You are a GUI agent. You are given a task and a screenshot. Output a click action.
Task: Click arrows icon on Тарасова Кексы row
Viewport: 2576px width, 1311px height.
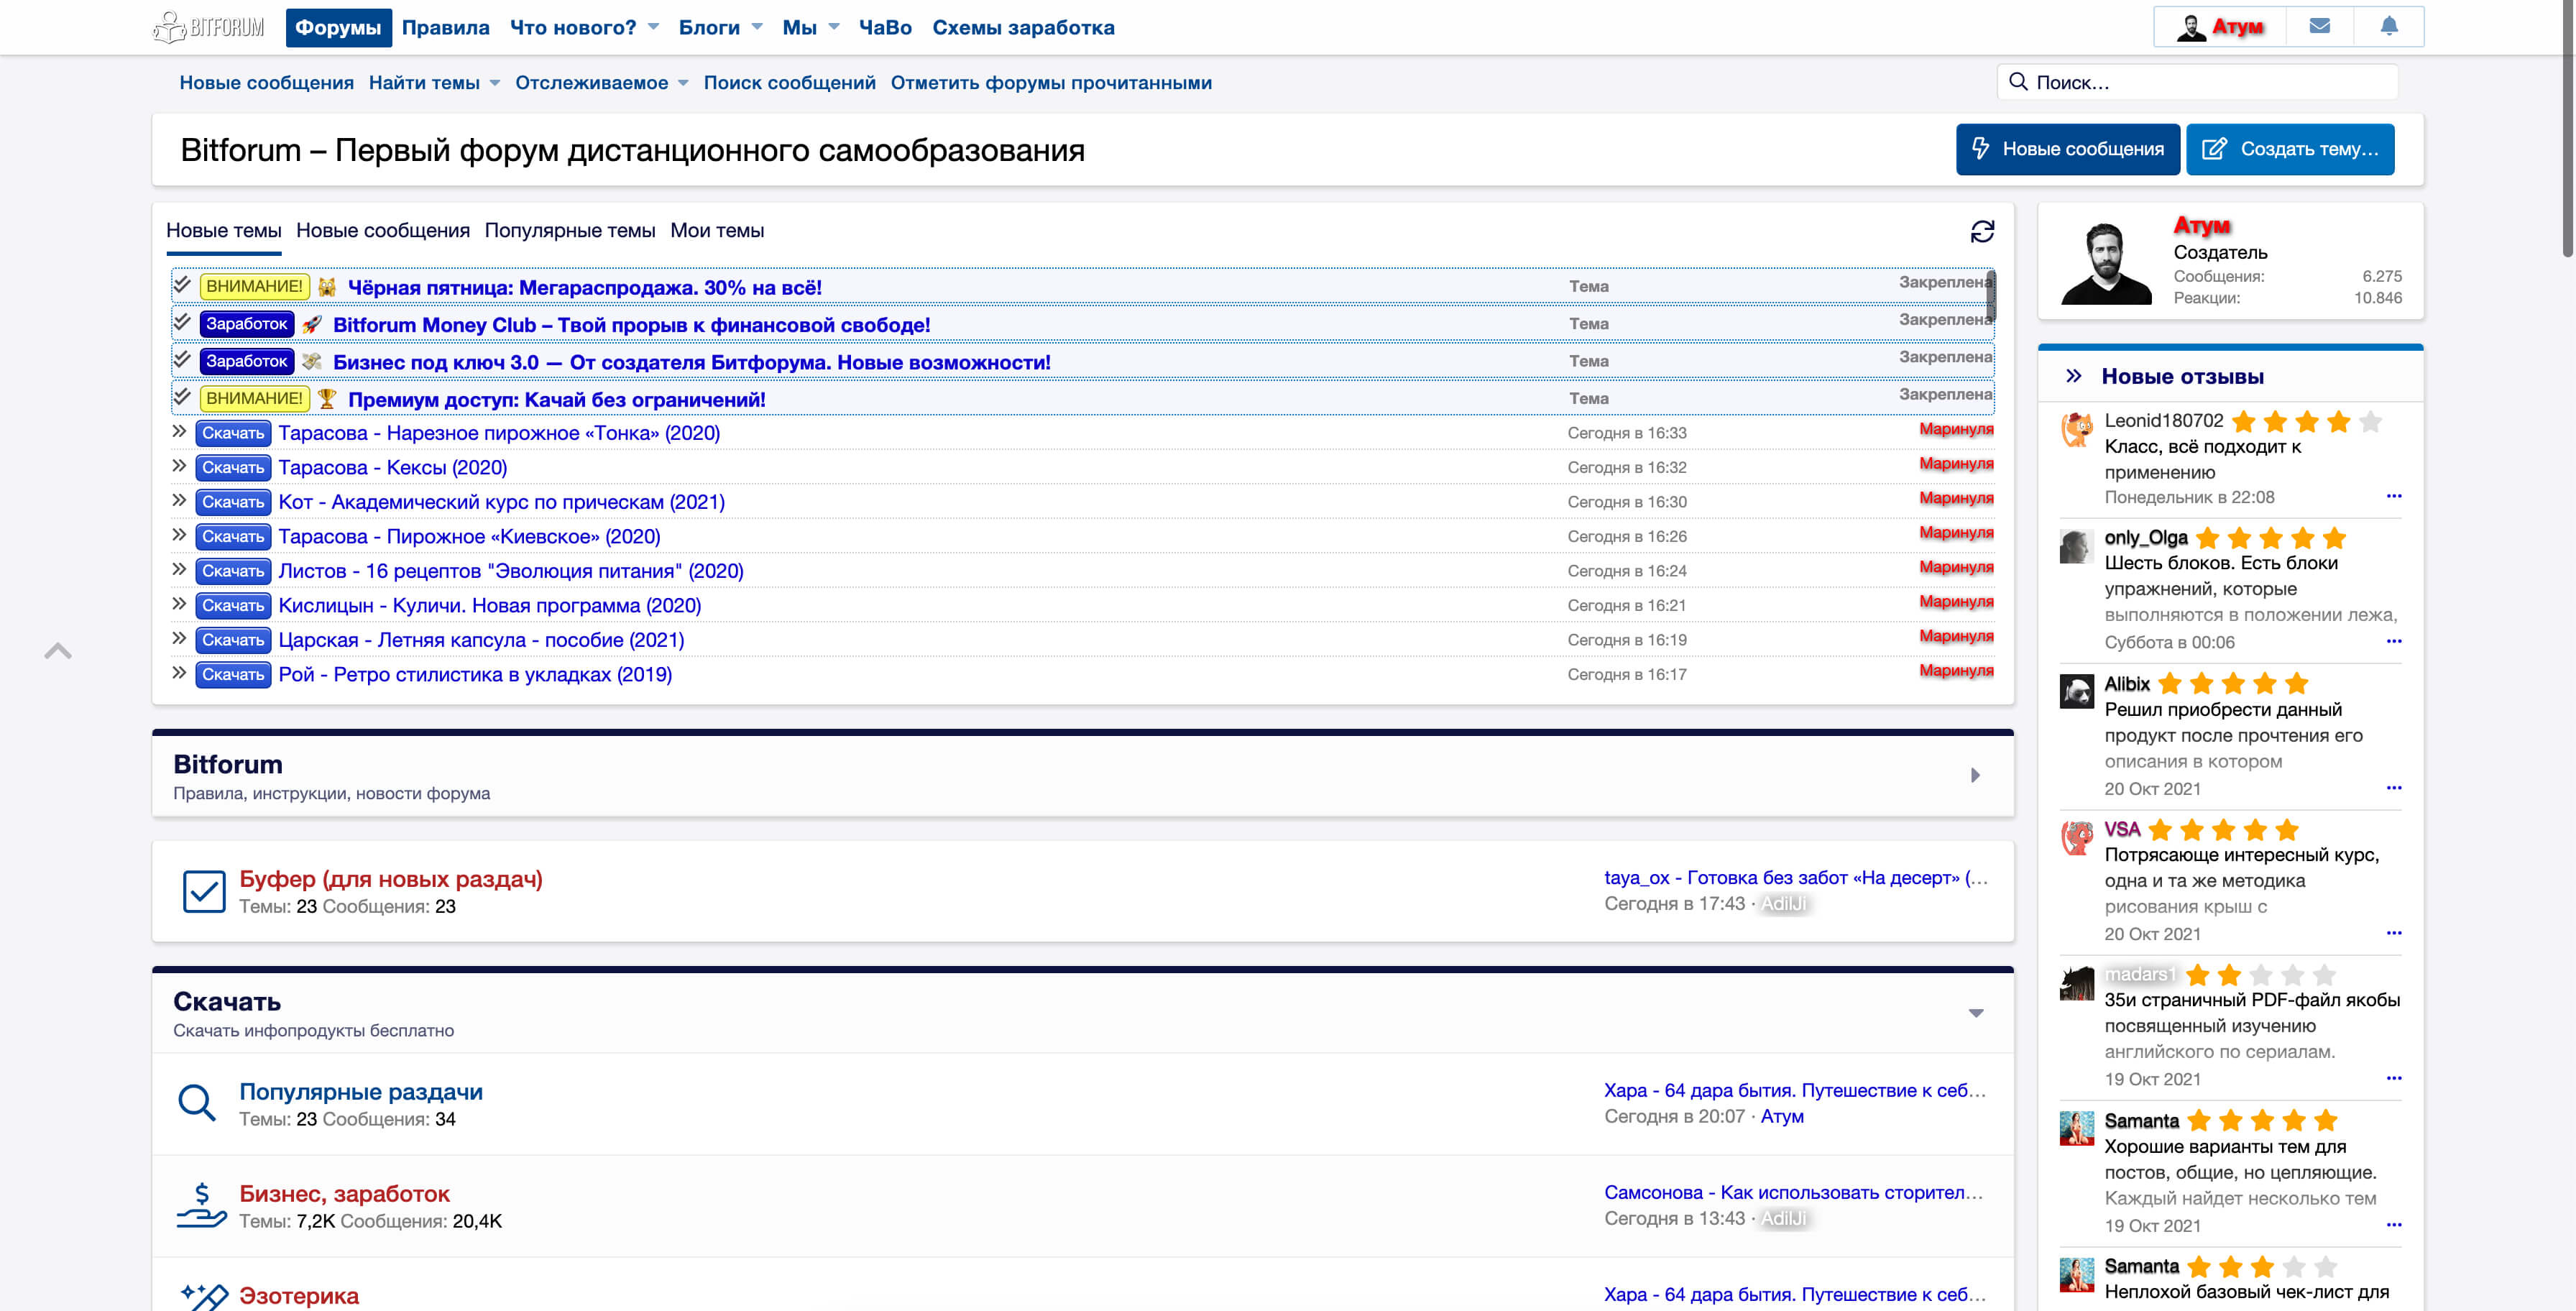pos(179,466)
